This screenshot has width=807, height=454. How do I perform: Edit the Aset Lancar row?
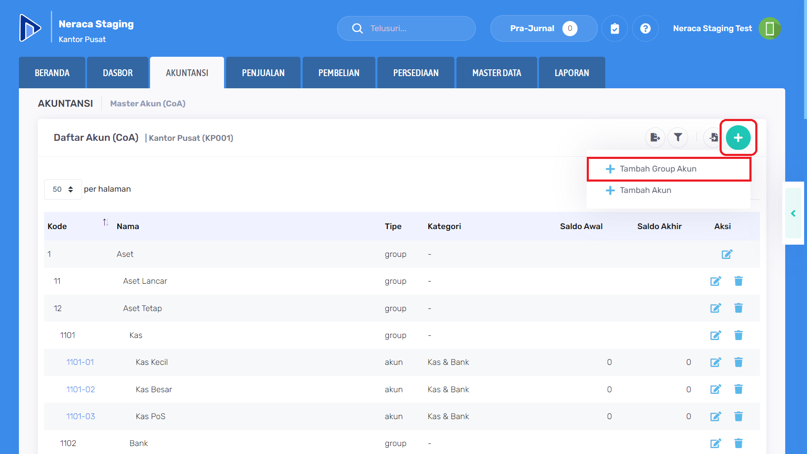pyautogui.click(x=716, y=281)
